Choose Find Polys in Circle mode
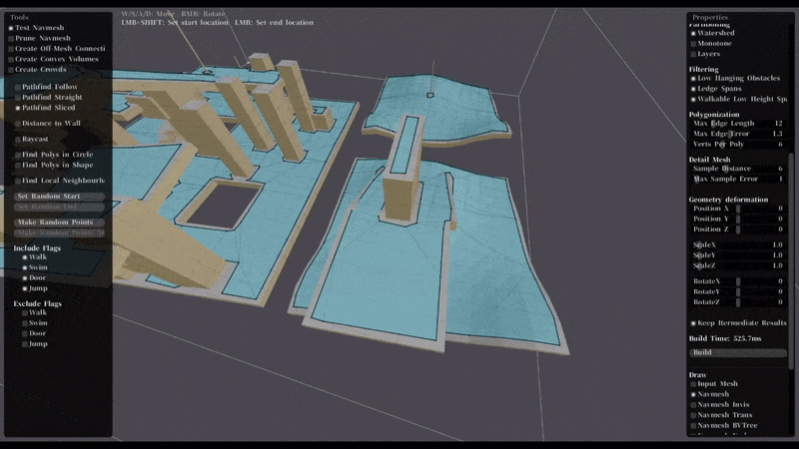This screenshot has height=449, width=799. 55,155
